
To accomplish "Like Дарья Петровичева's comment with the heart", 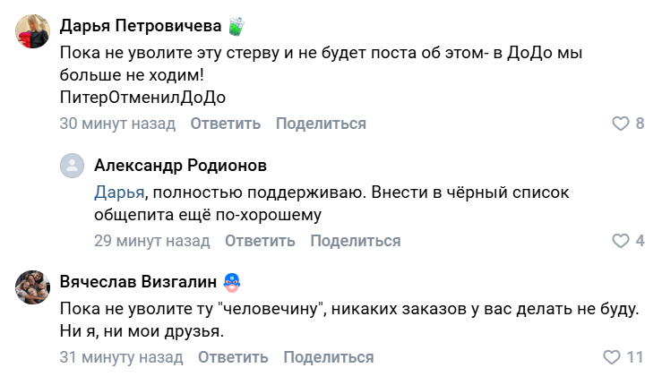I will click(620, 124).
